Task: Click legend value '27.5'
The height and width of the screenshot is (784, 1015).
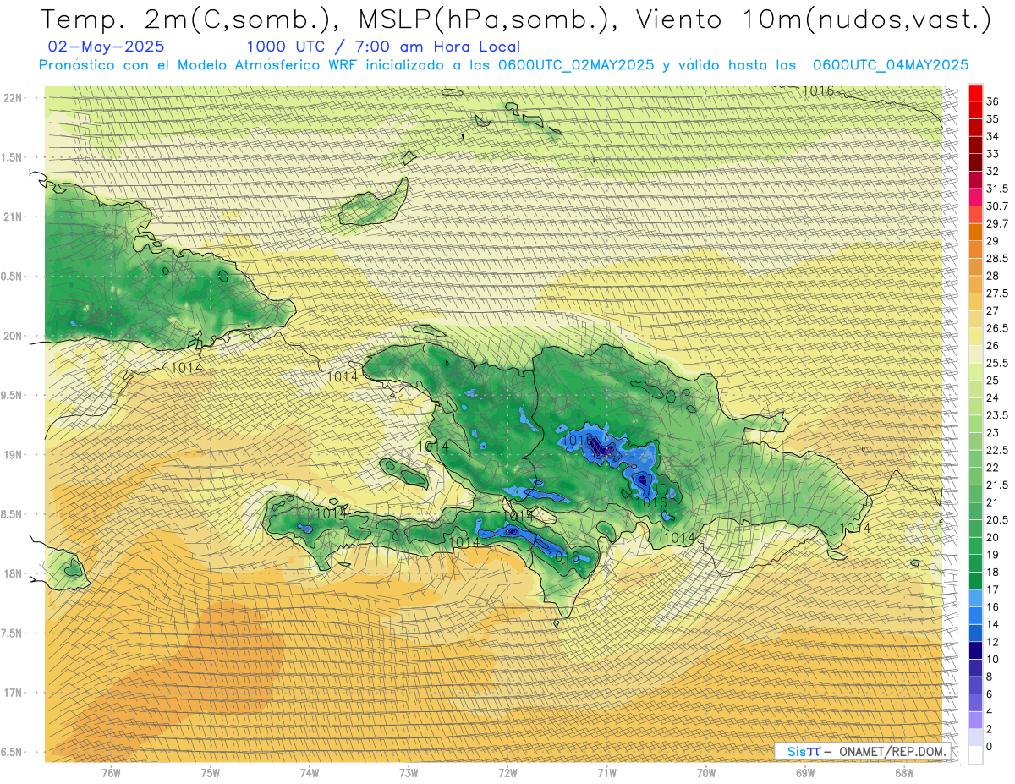Action: coord(997,293)
